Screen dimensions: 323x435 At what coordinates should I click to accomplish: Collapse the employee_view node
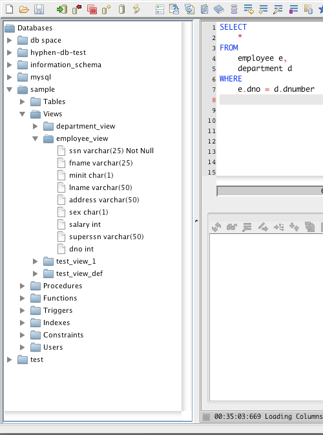[x=36, y=138]
